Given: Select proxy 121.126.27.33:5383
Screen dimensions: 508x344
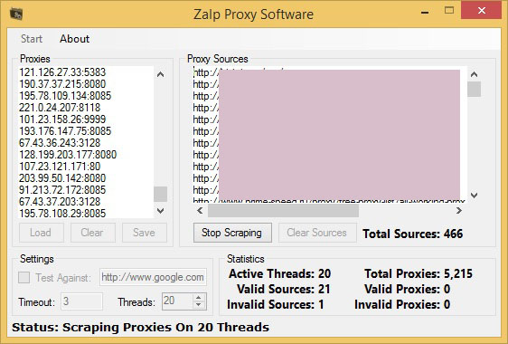Looking at the screenshot, I should 62,72.
